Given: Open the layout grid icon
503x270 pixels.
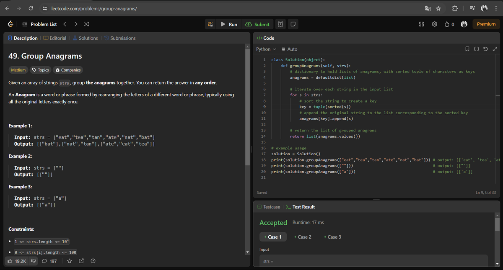Looking at the screenshot, I should click(422, 24).
